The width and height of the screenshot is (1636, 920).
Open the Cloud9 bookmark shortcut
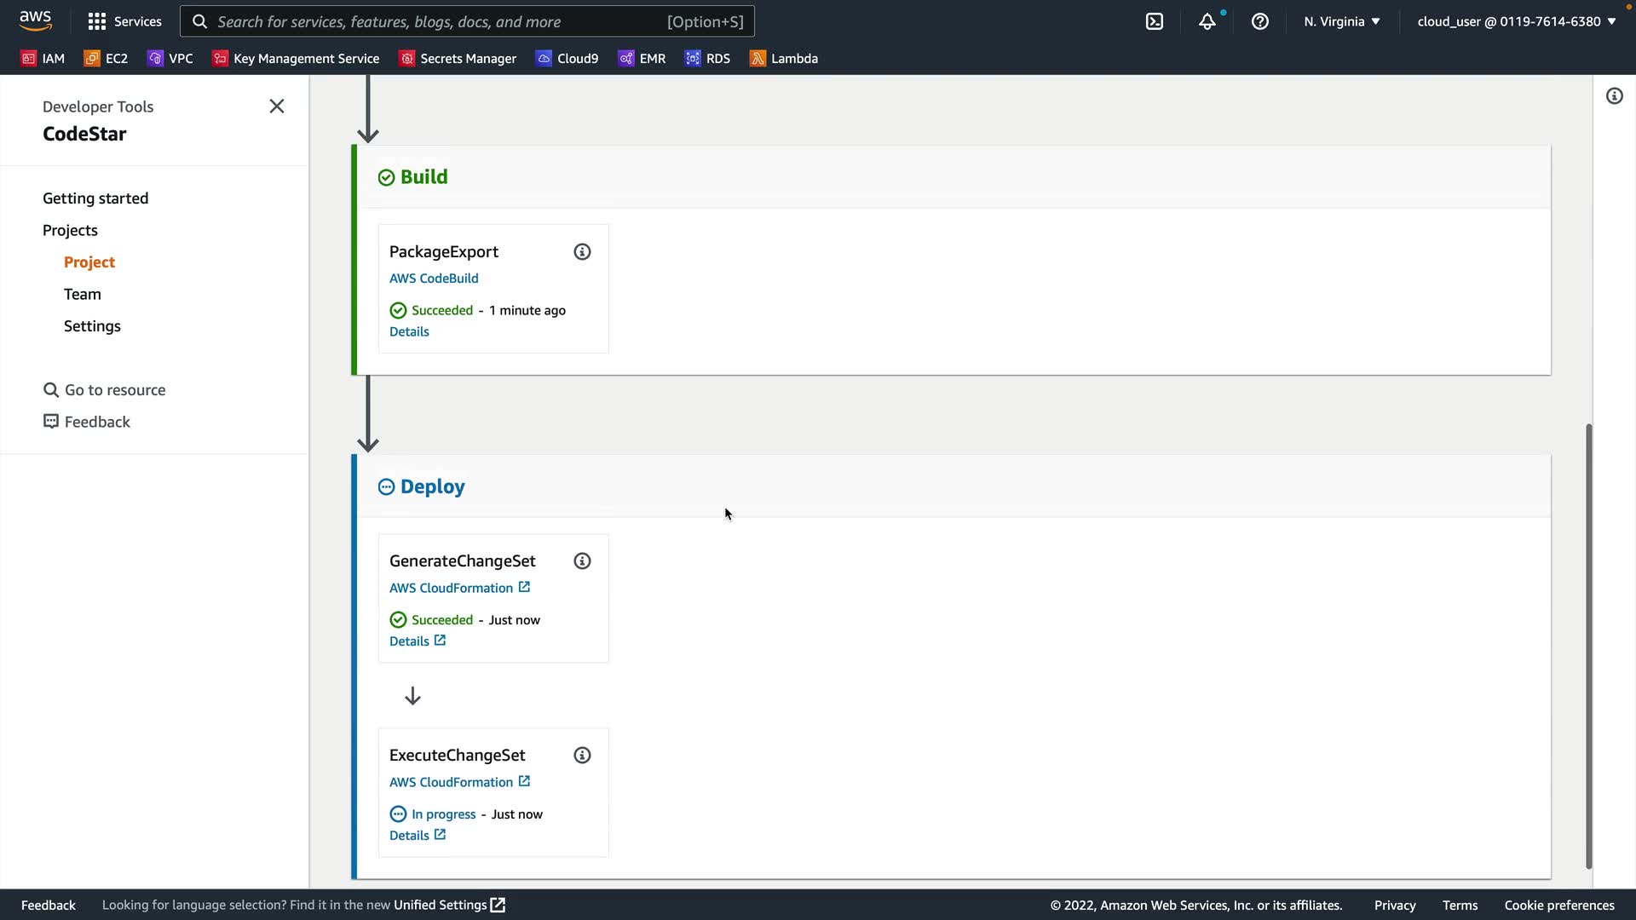tap(567, 58)
